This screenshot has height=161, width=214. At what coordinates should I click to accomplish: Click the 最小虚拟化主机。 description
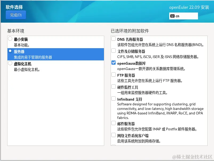27,69
